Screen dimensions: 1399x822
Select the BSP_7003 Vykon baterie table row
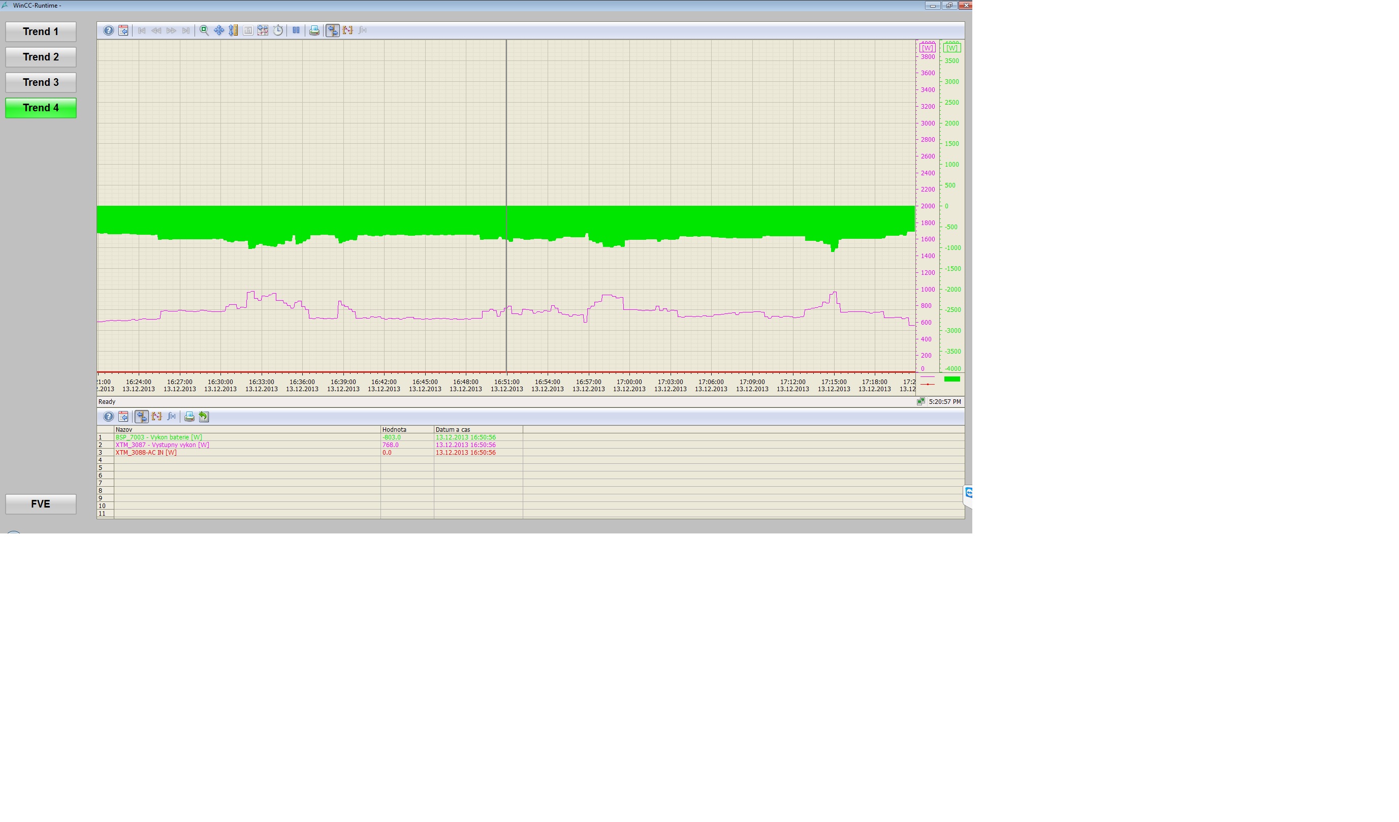159,437
